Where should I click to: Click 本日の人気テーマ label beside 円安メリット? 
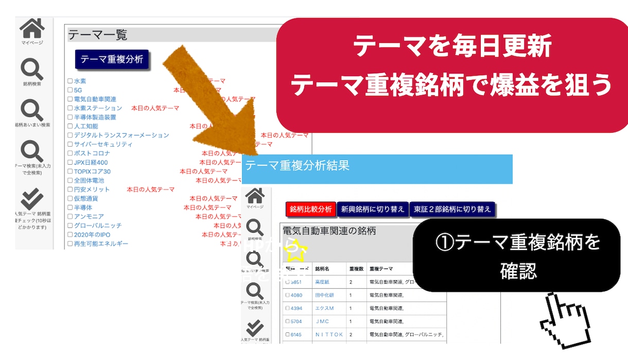point(150,189)
